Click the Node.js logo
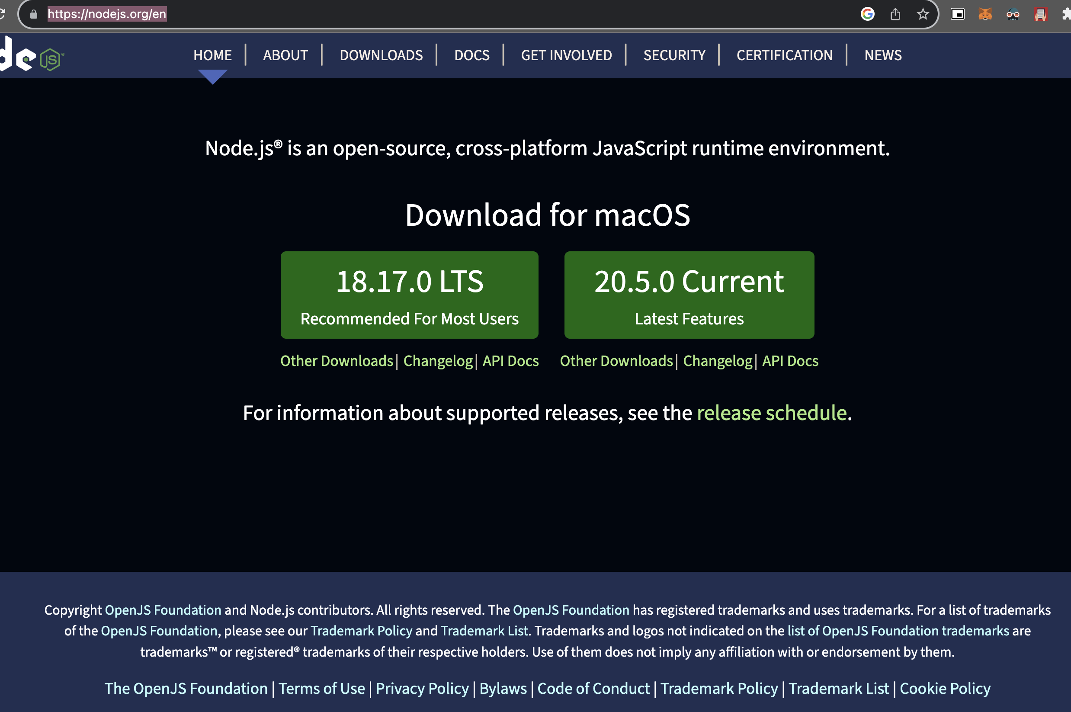Viewport: 1071px width, 712px height. (31, 55)
